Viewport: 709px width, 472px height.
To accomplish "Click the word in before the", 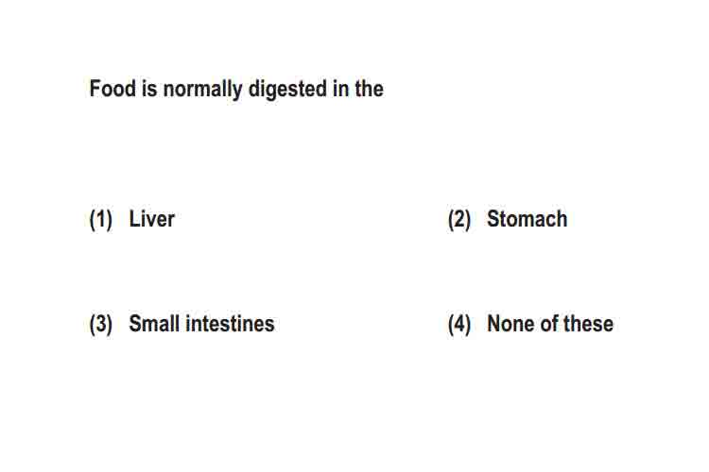I will pos(341,88).
